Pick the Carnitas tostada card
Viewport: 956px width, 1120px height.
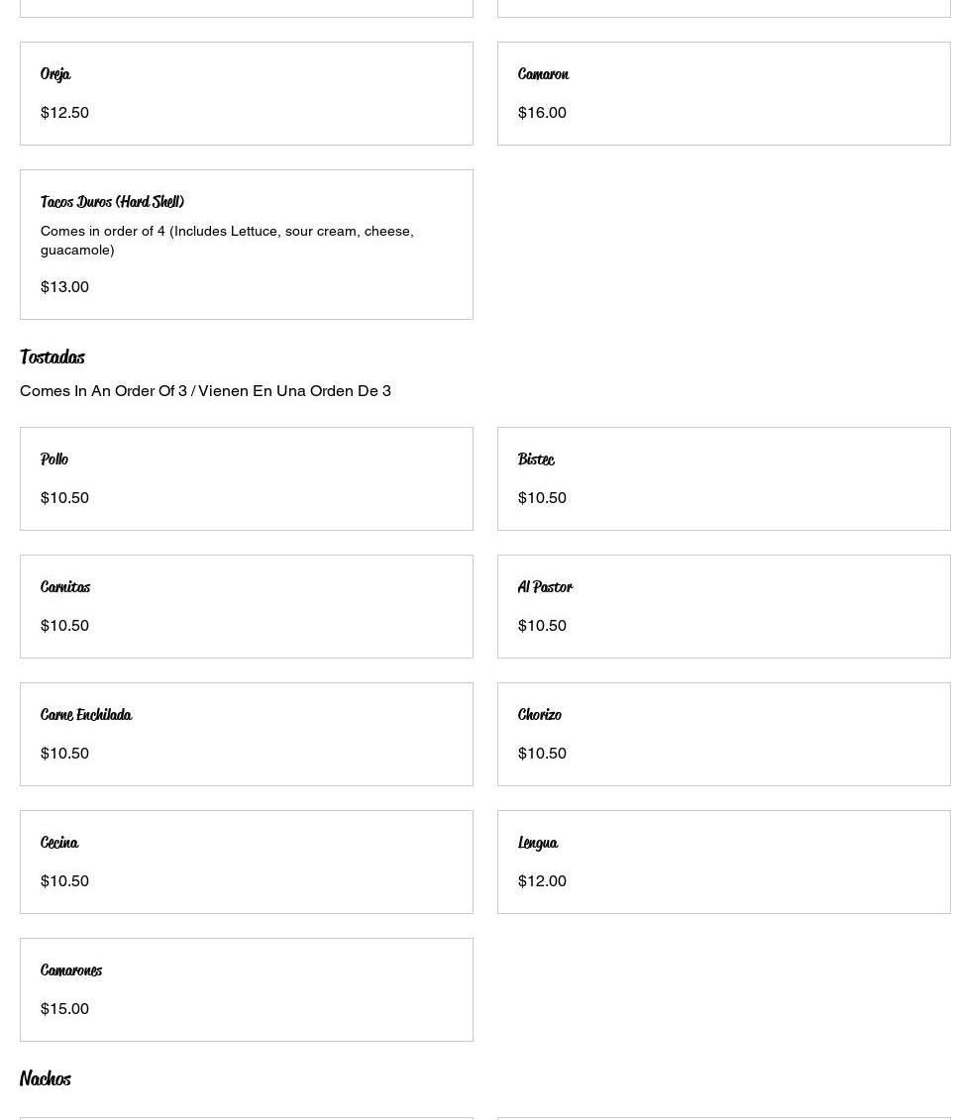246,606
